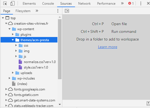Collapse the themes/acm-presta folder arrow
Screen dimensions: 150x108
13,40
